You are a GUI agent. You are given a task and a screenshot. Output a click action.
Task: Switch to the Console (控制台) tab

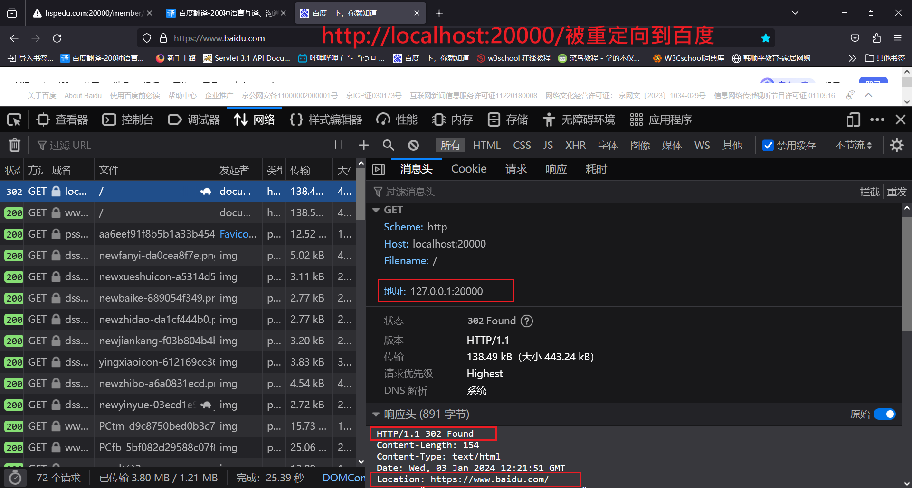pyautogui.click(x=128, y=120)
